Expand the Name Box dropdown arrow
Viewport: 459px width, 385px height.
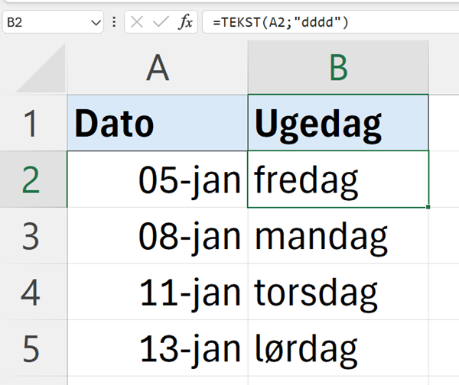tap(96, 23)
